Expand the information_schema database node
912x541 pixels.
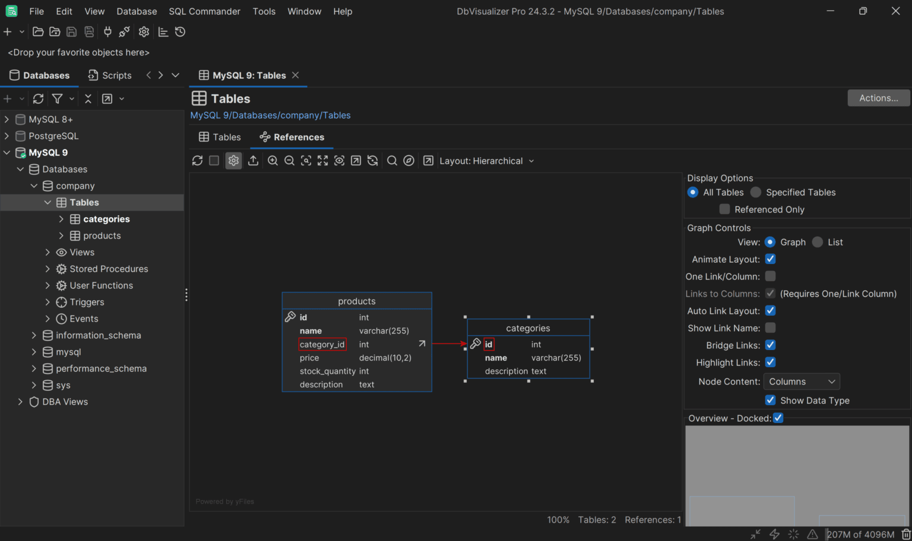point(34,335)
